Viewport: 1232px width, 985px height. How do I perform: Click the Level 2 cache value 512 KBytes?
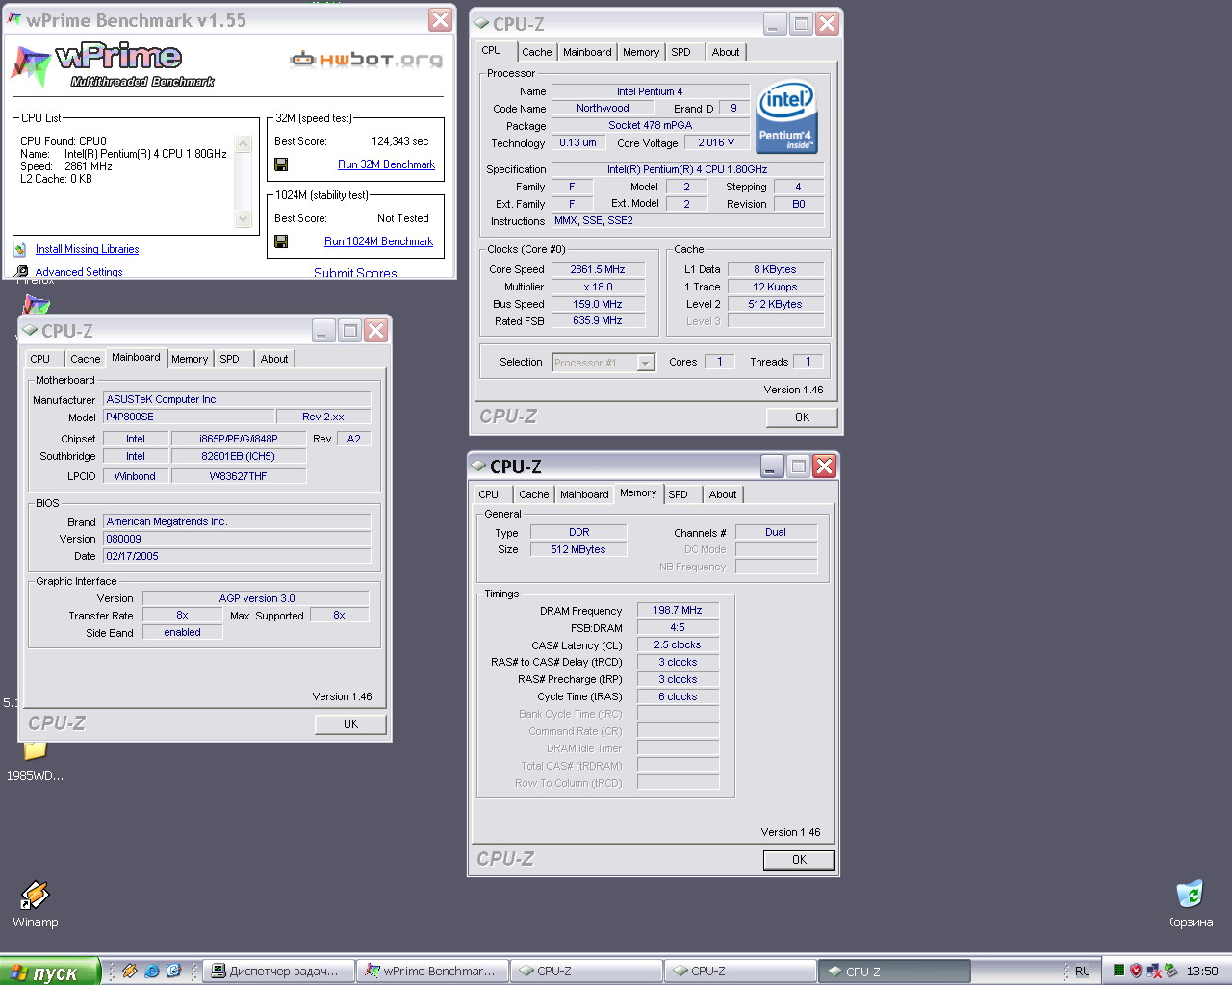point(776,304)
